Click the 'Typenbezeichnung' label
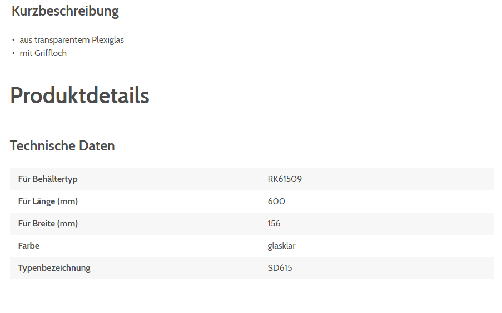Image resolution: width=502 pixels, height=313 pixels. [54, 268]
